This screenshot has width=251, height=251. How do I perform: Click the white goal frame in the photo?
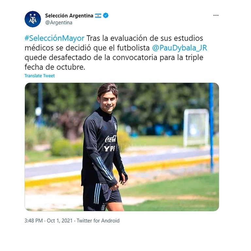coord(196,128)
